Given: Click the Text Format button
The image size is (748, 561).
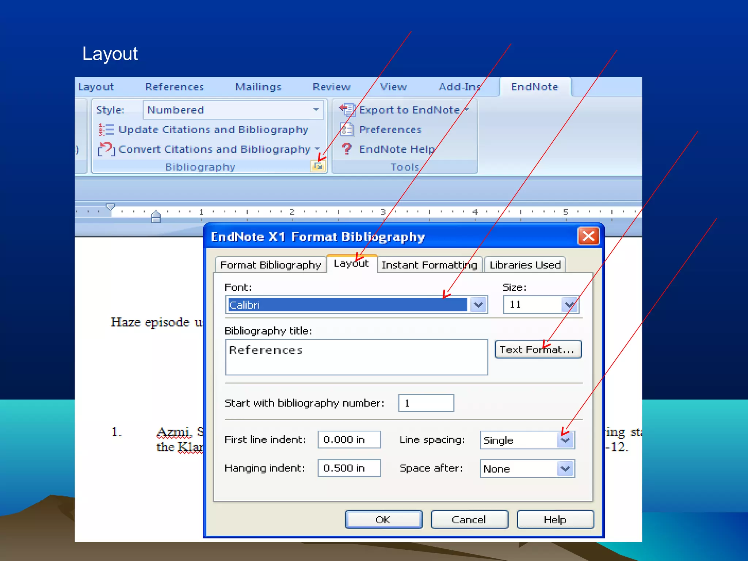Looking at the screenshot, I should pyautogui.click(x=537, y=350).
